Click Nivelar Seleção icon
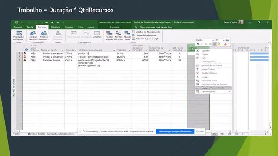278x156 pixels. tap(109, 33)
